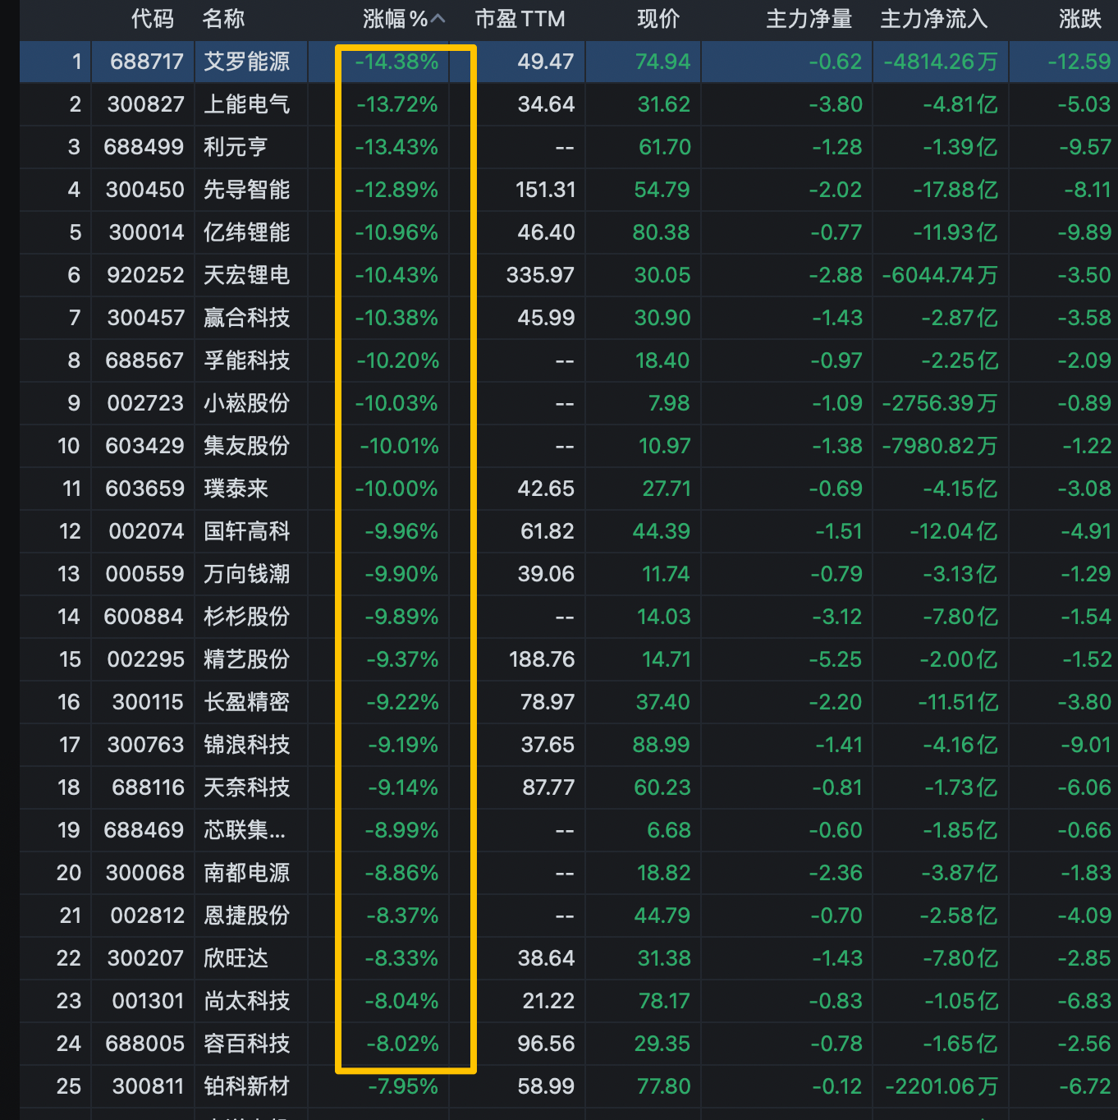The width and height of the screenshot is (1118, 1120).
Task: Click the 335.97 P/E value
Action: 540,275
